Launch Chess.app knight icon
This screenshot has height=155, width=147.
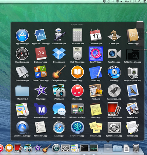click(114, 35)
